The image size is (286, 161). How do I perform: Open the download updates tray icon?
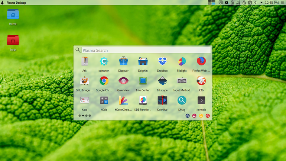pos(226,2)
